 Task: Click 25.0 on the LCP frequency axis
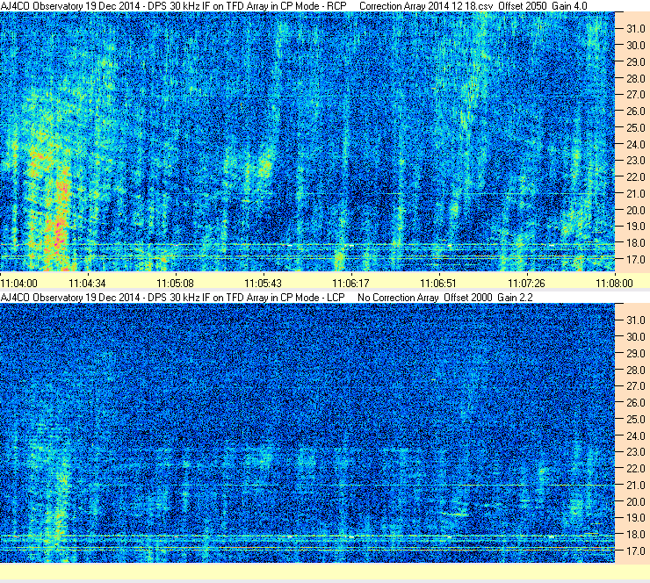pyautogui.click(x=635, y=420)
